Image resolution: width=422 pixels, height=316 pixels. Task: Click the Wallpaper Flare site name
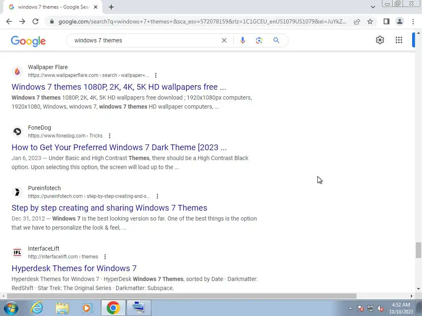(x=48, y=67)
